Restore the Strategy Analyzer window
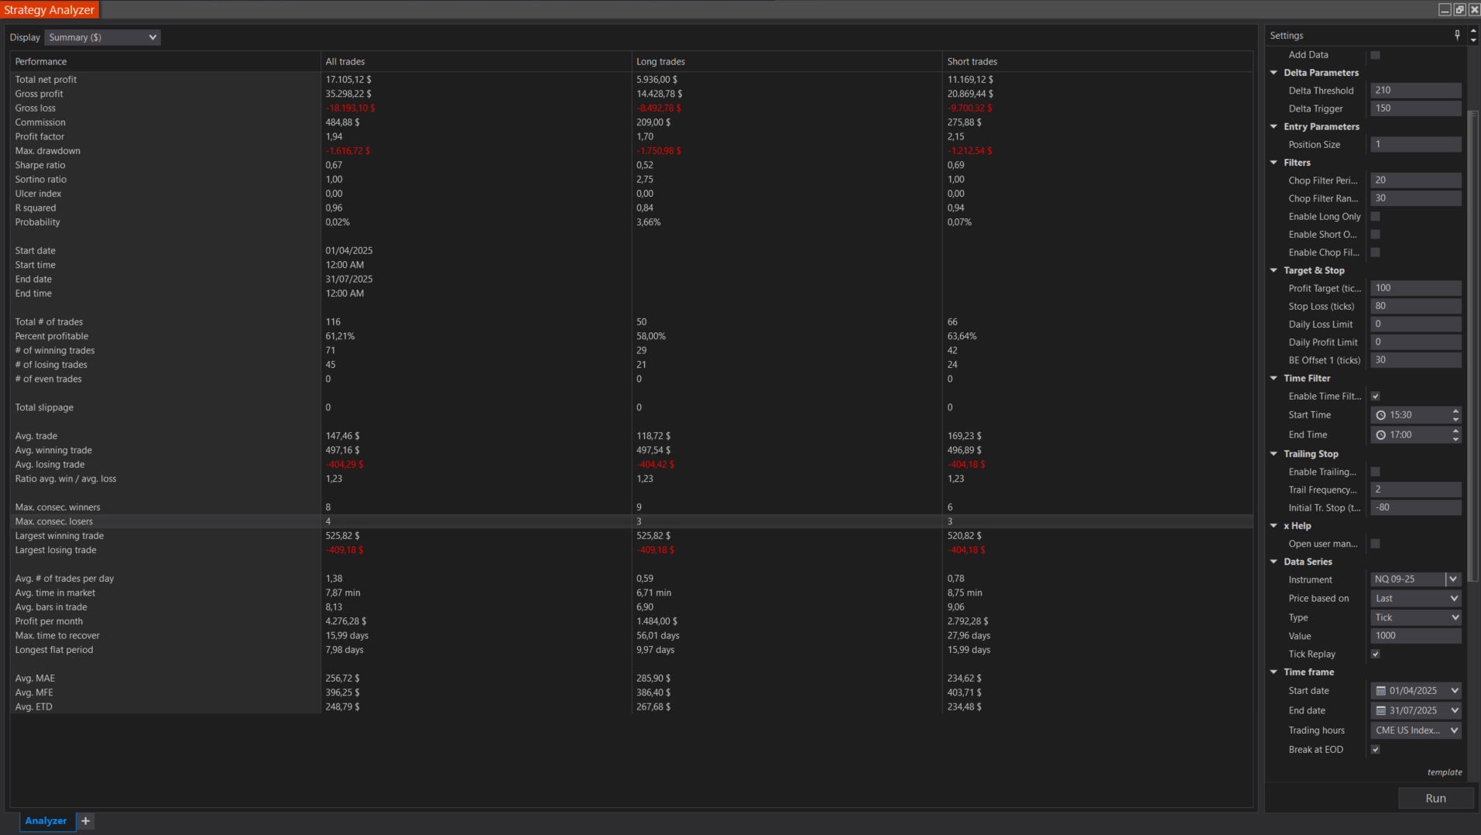 click(1459, 9)
